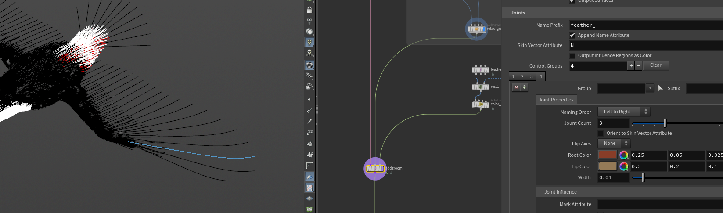
Task: Click the Width value field 0.01
Action: point(614,177)
